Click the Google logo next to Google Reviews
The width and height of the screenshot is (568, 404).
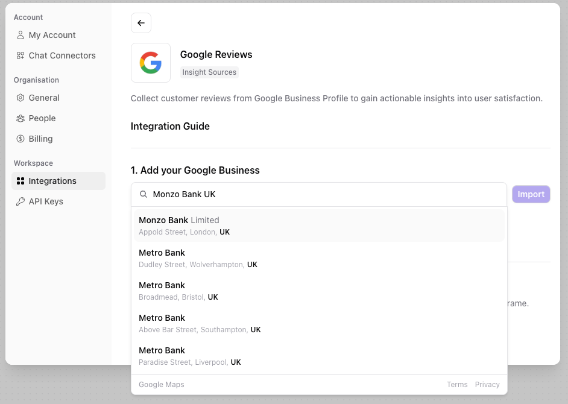pos(151,63)
